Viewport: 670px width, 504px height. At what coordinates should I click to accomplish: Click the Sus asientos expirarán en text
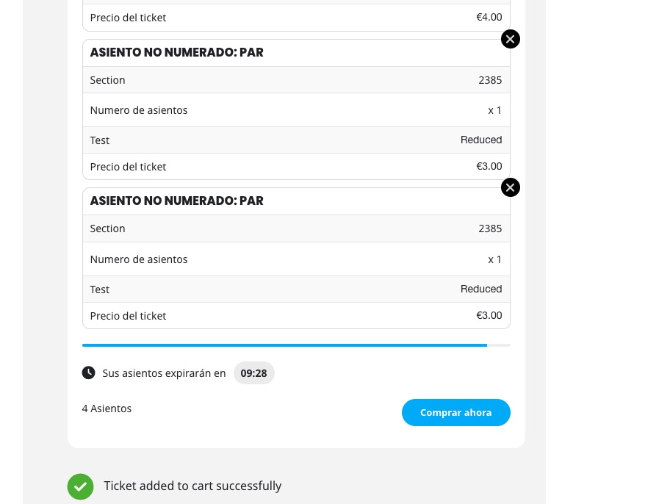tap(164, 373)
